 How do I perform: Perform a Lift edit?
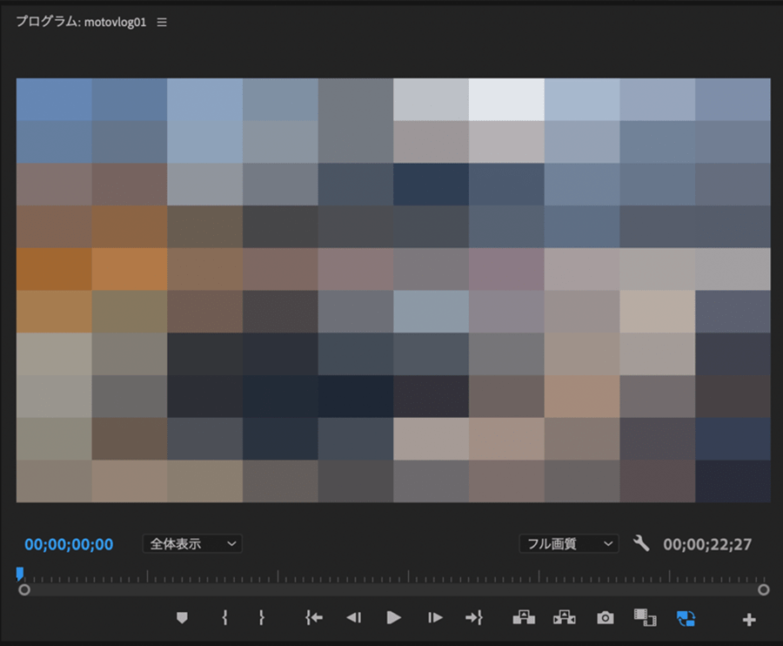click(x=524, y=618)
